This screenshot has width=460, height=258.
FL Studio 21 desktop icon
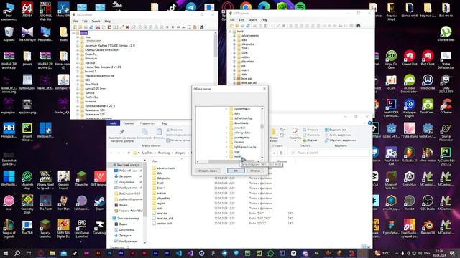click(x=409, y=155)
